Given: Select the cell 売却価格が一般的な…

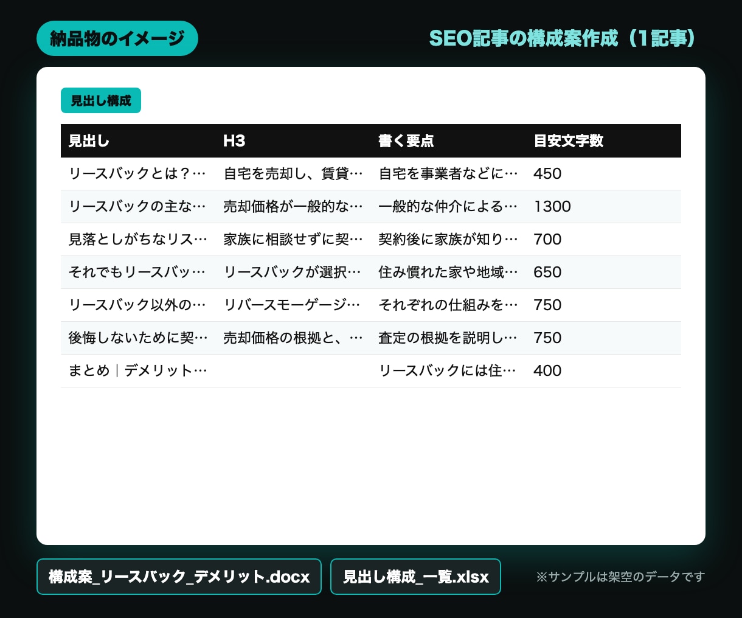Looking at the screenshot, I should [x=293, y=207].
